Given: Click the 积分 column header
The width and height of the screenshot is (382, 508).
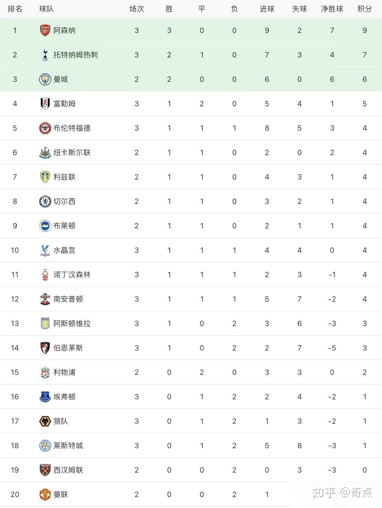Looking at the screenshot, I should 364,9.
